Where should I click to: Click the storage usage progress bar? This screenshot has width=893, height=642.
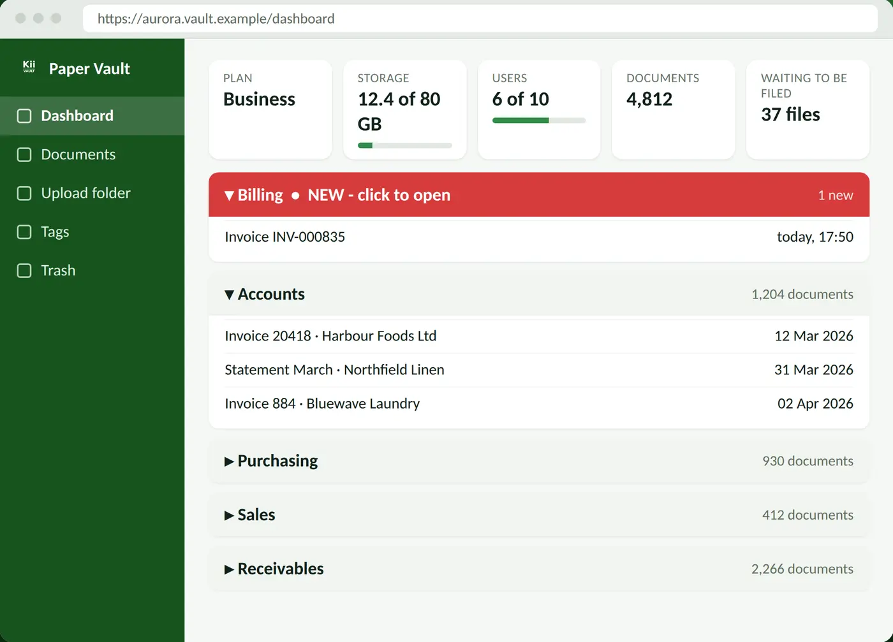(x=404, y=145)
